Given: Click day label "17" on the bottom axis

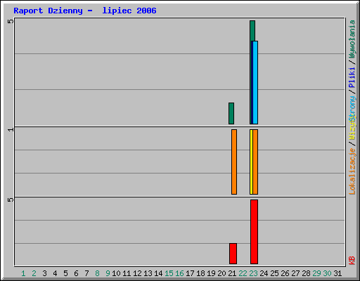Looking at the screenshot, I should 190,273.
